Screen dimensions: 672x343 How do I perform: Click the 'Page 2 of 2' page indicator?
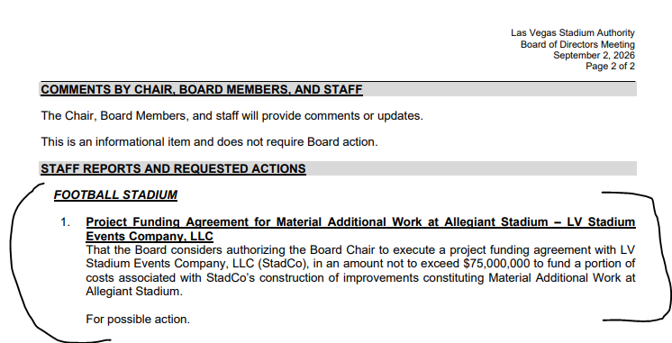pyautogui.click(x=610, y=66)
